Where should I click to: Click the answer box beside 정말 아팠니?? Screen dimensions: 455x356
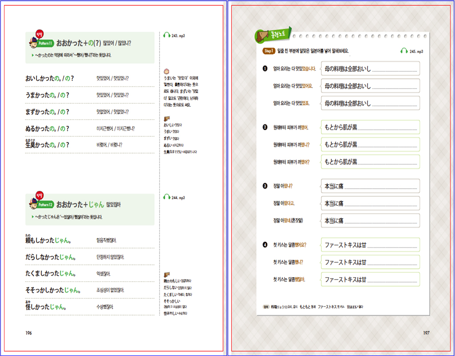click(x=370, y=186)
